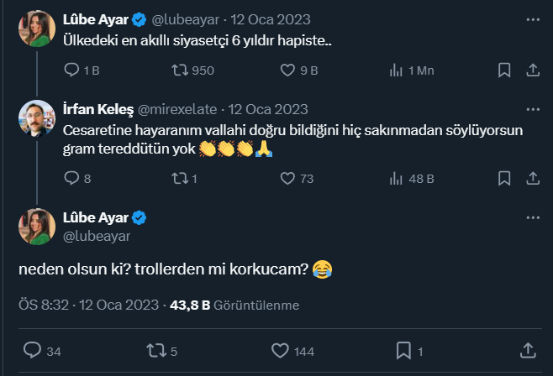
Task: Bookmark the main tweet
Action: click(x=404, y=350)
